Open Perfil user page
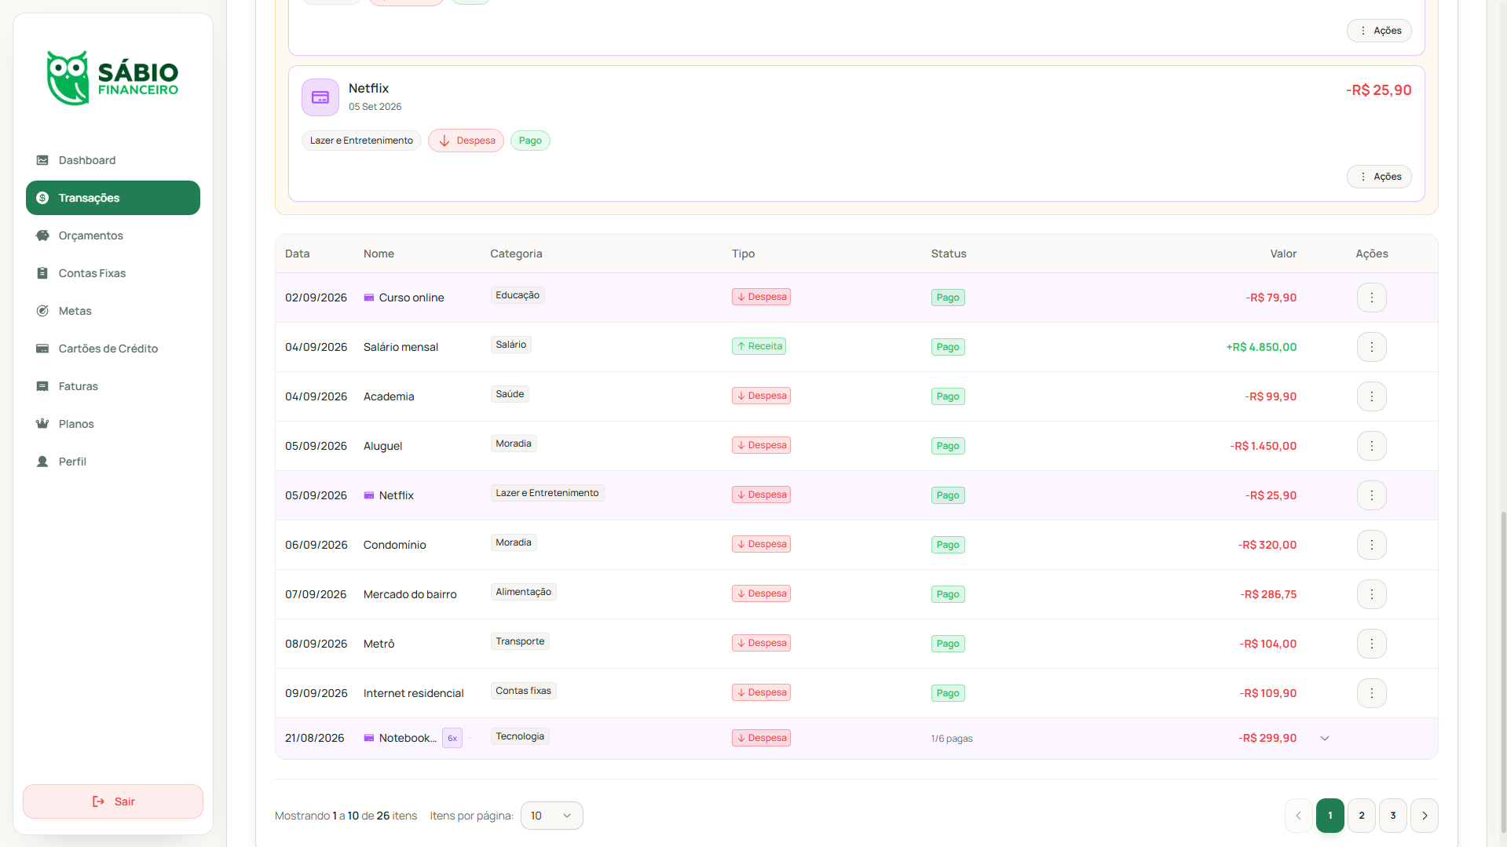The height and width of the screenshot is (847, 1507). tap(112, 462)
